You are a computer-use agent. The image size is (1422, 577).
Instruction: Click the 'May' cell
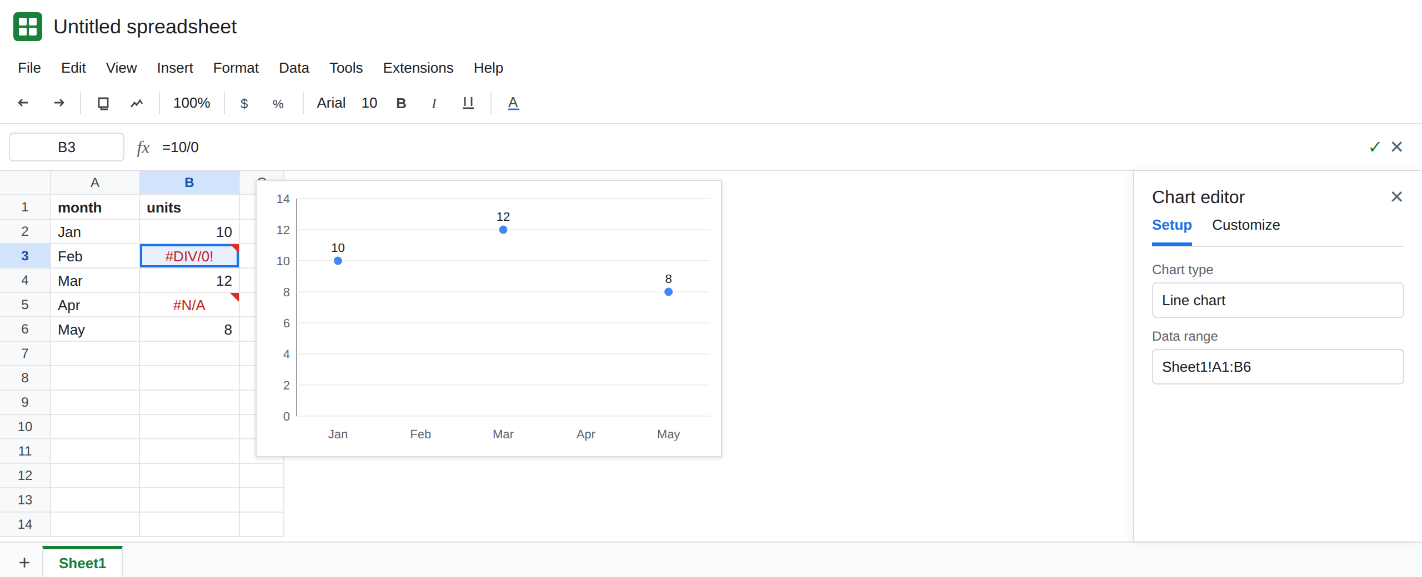95,329
